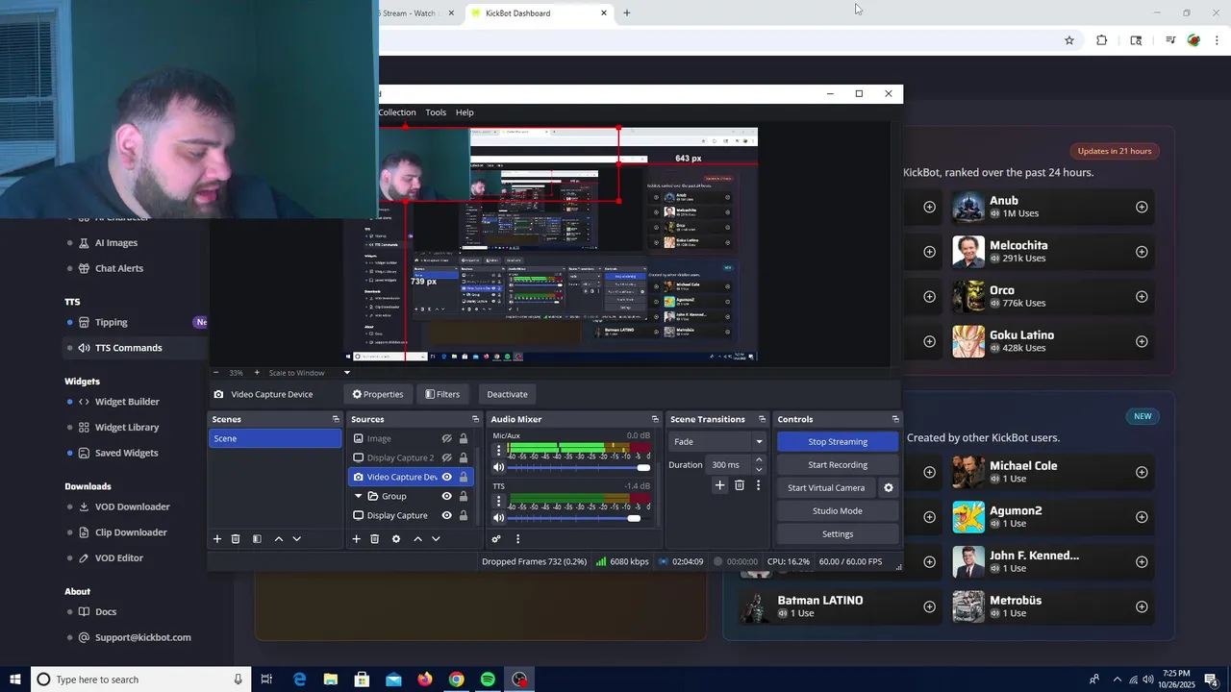Viewport: 1231px width, 692px height.
Task: Open Audio Mixer bottom three-dot menu
Action: click(x=517, y=539)
